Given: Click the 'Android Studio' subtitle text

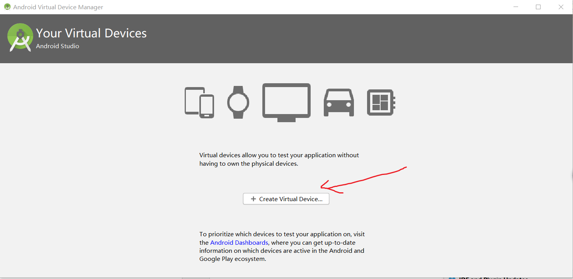Looking at the screenshot, I should (x=58, y=46).
